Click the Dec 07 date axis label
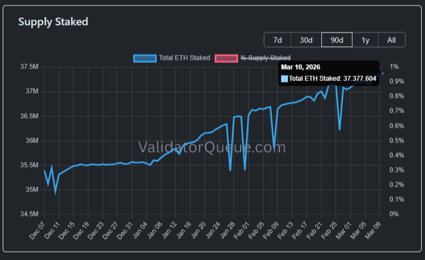The image size is (425, 260). click(38, 231)
